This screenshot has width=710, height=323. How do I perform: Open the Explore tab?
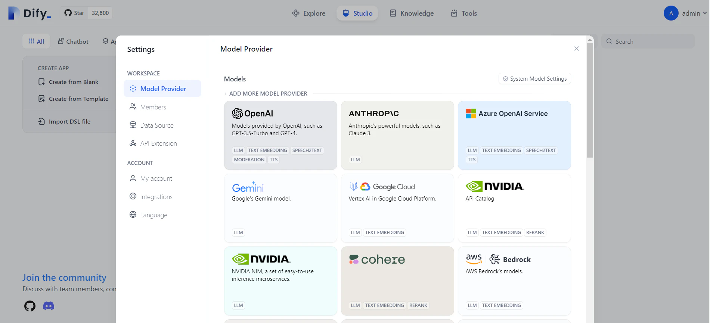pyautogui.click(x=309, y=13)
